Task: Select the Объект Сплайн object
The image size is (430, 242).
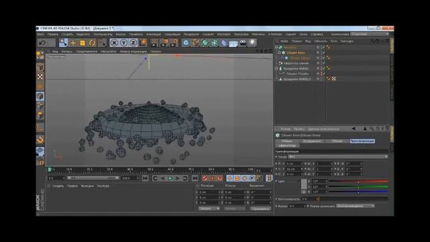Action: [x=297, y=74]
